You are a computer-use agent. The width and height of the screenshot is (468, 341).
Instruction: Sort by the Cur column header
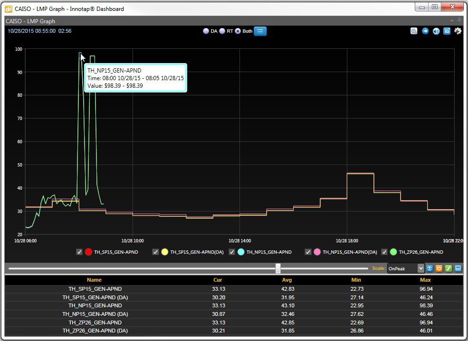tap(218, 280)
